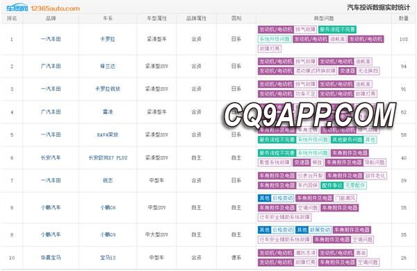Click the 影音系统故障 issue tag
The height and width of the screenshot is (271, 417).
click(275, 162)
